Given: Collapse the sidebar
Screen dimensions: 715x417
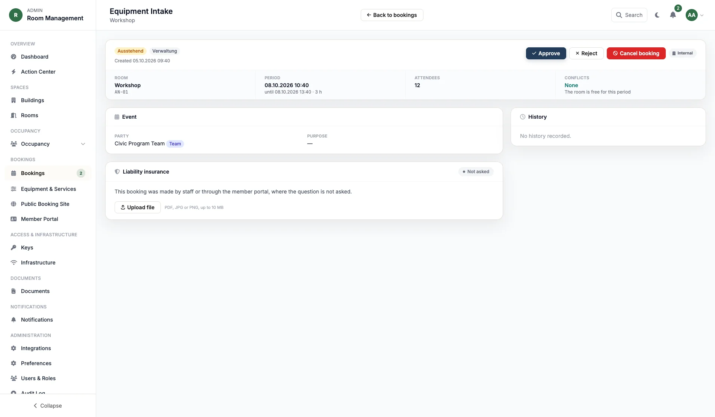Looking at the screenshot, I should (48, 406).
